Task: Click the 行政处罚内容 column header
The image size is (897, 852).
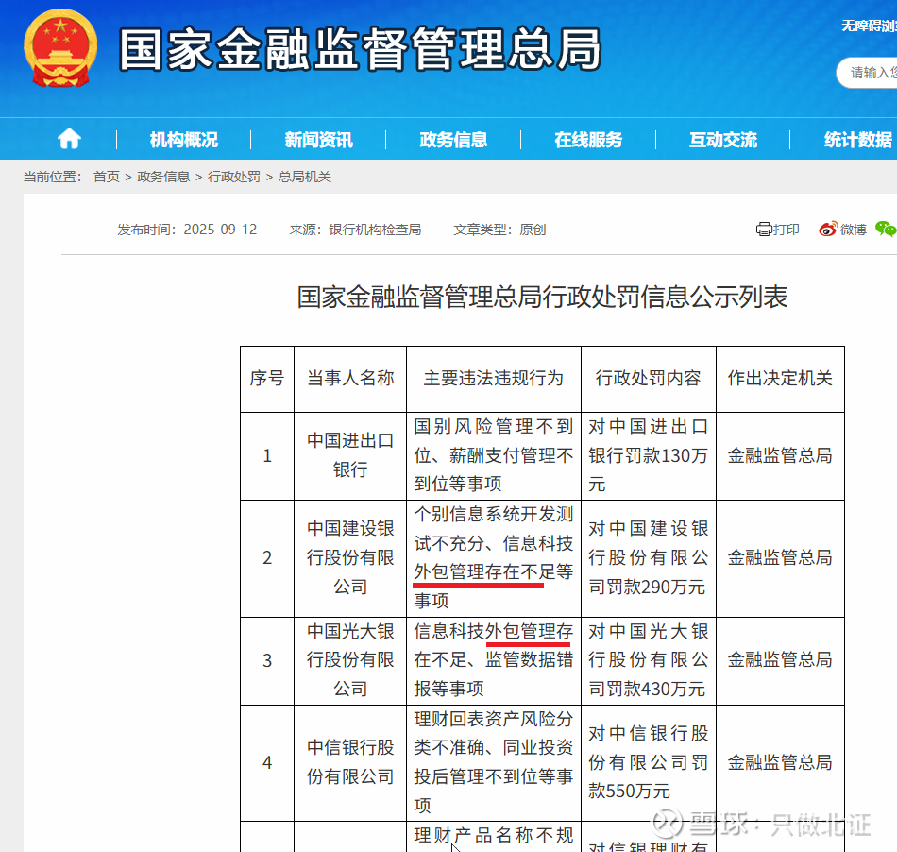Action: (648, 378)
